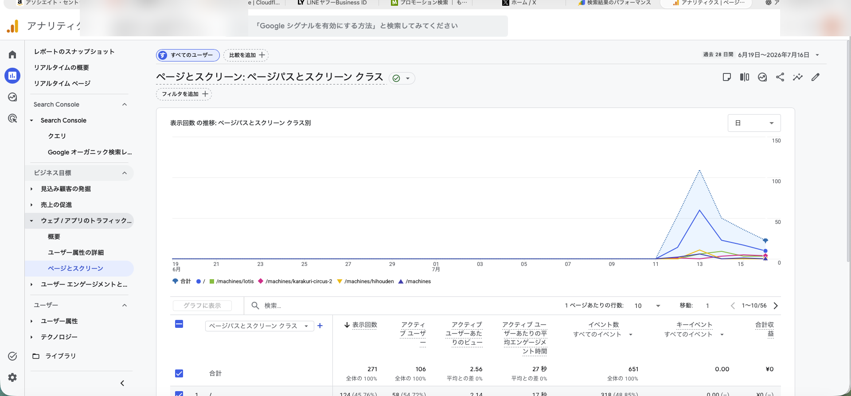Screen dimensions: 851x396
Task: Click the magnifier icon in table search
Action: point(255,305)
